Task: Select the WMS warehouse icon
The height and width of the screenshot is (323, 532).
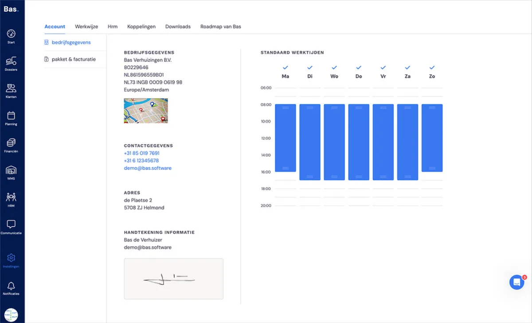Action: click(12, 170)
